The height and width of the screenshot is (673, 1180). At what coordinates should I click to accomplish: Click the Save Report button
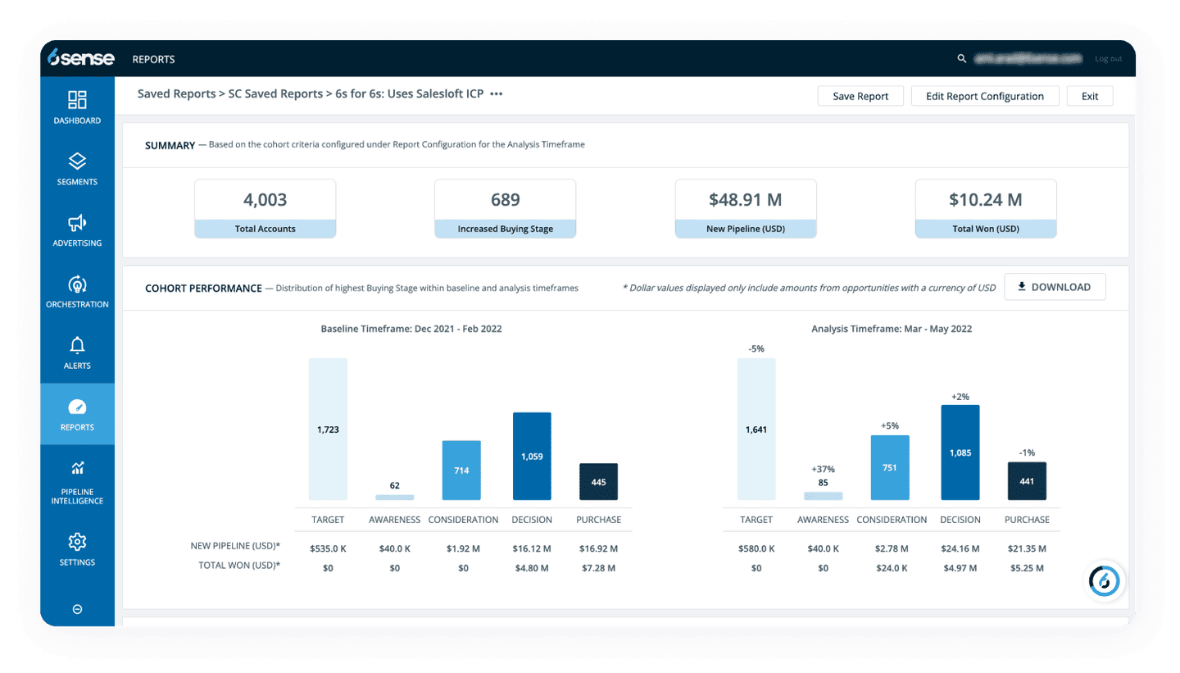tap(860, 96)
